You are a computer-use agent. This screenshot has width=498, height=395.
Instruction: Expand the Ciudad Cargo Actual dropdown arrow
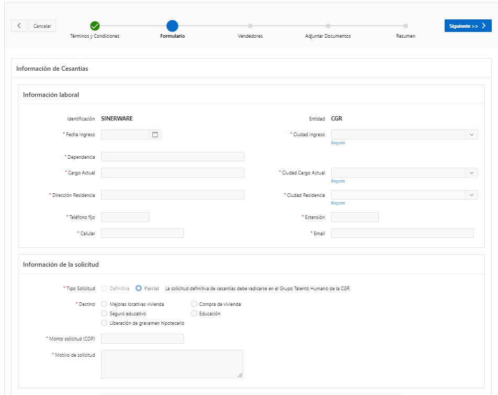coord(472,173)
